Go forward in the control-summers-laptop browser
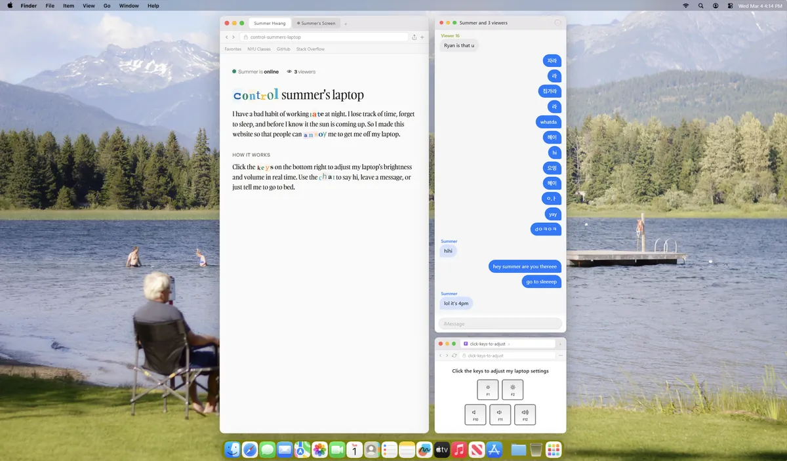 (x=233, y=37)
